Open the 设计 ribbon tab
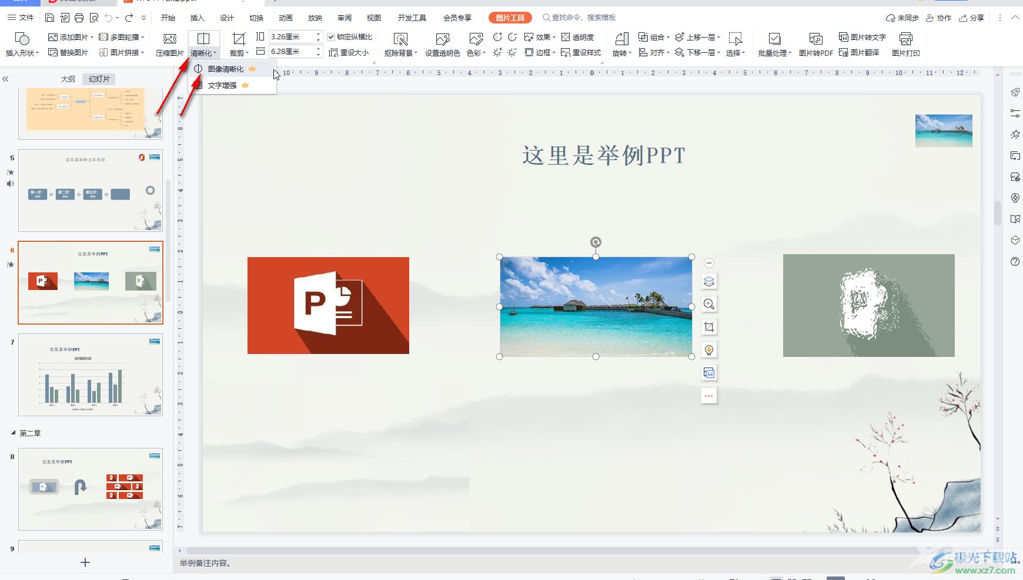The width and height of the screenshot is (1023, 580). [x=227, y=18]
